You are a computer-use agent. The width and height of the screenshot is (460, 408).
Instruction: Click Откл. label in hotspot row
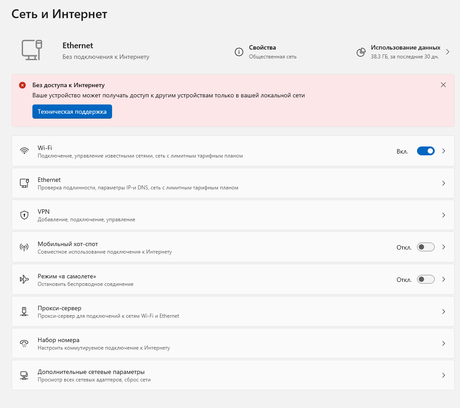[404, 247]
